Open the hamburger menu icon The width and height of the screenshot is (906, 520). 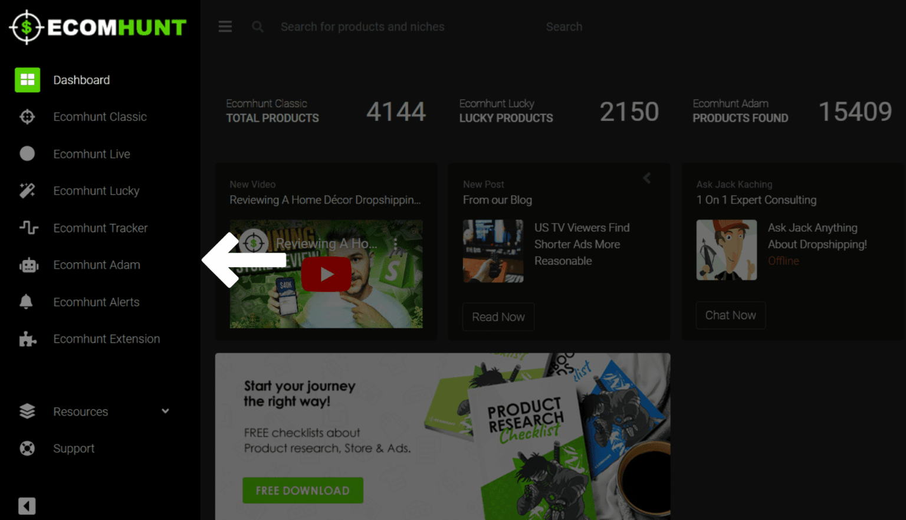tap(225, 27)
